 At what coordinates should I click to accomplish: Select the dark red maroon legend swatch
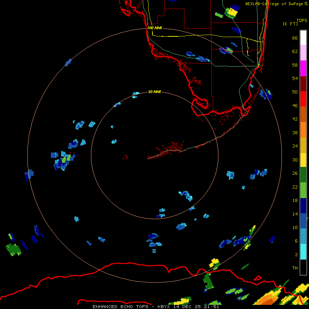[x=303, y=84]
